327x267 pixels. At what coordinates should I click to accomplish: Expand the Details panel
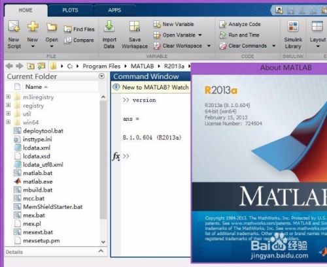(x=101, y=251)
